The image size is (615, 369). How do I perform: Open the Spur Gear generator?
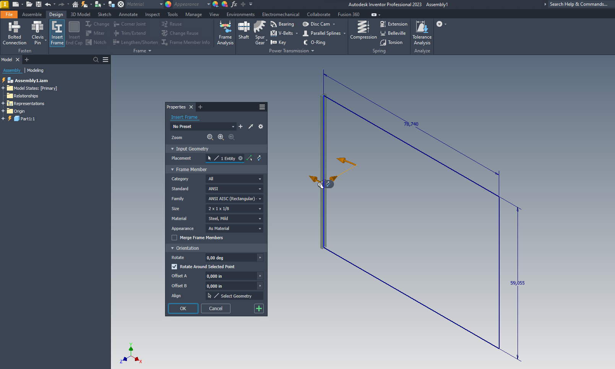pyautogui.click(x=259, y=32)
